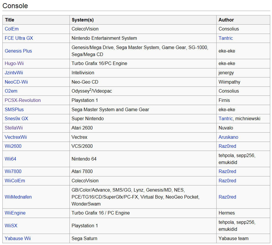Open the O2em link
This screenshot has width=272, height=245.
pyautogui.click(x=11, y=91)
